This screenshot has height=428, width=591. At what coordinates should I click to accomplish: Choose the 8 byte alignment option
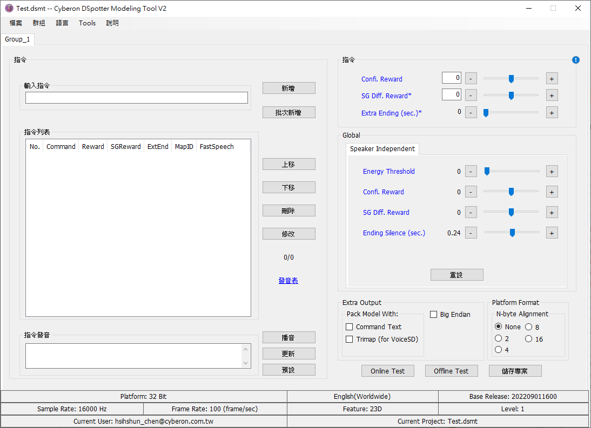[x=529, y=327]
